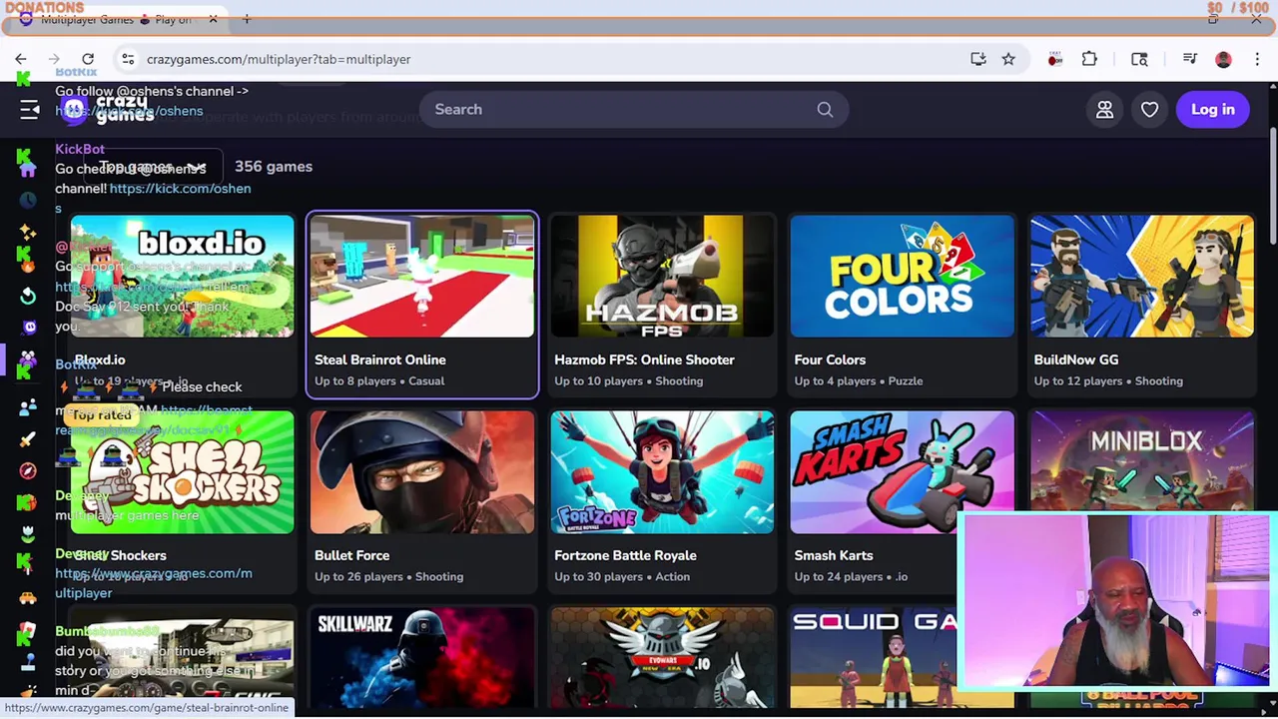Click the BuildNow GG title text
Viewport: 1278px width, 719px height.
click(x=1075, y=359)
